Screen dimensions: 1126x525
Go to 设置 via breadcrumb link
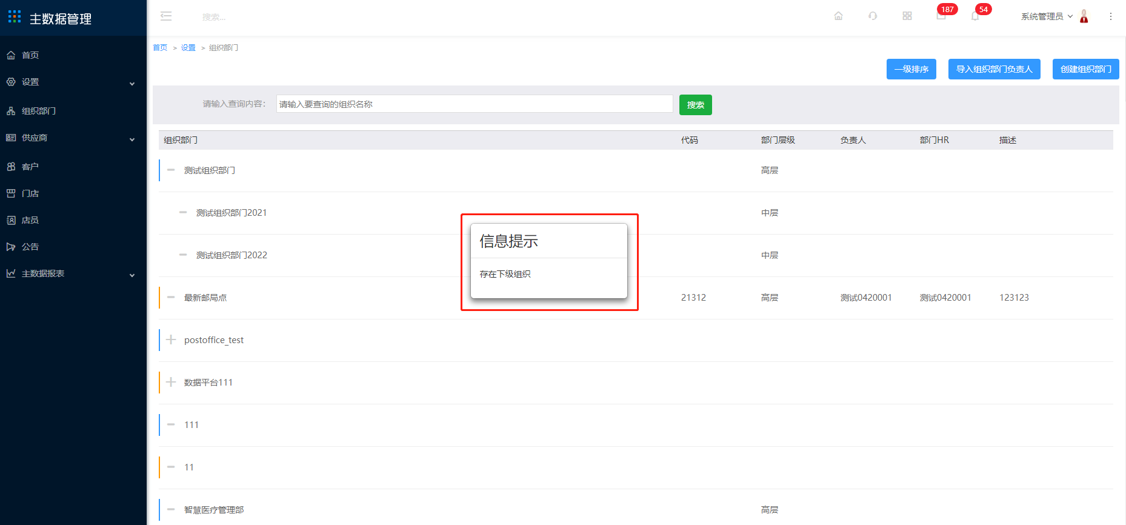(188, 48)
